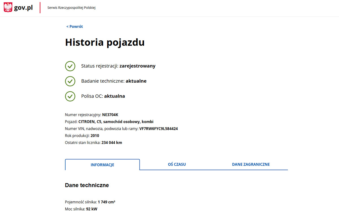Click the production year 2010
This screenshot has width=339, height=211.
coord(95,136)
